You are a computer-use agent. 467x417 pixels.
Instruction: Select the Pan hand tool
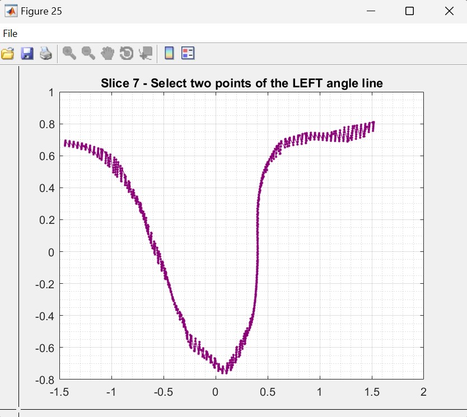coord(108,54)
